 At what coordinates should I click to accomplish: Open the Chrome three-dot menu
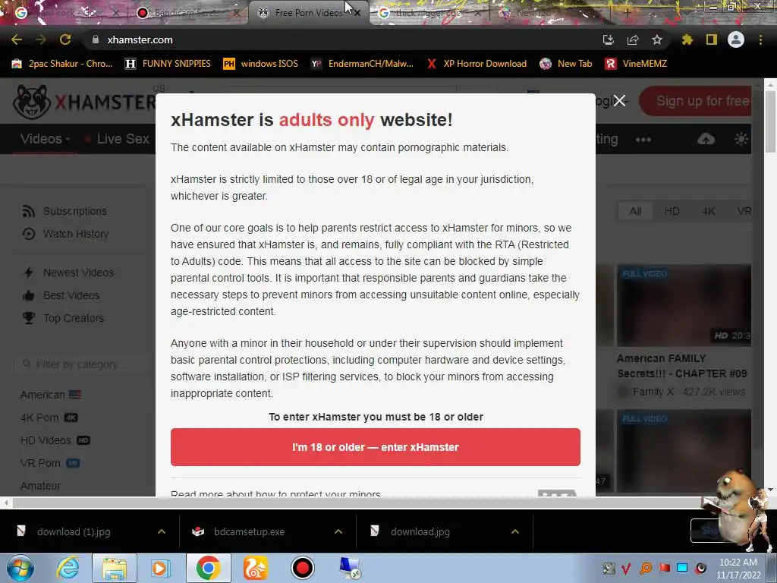pos(760,39)
